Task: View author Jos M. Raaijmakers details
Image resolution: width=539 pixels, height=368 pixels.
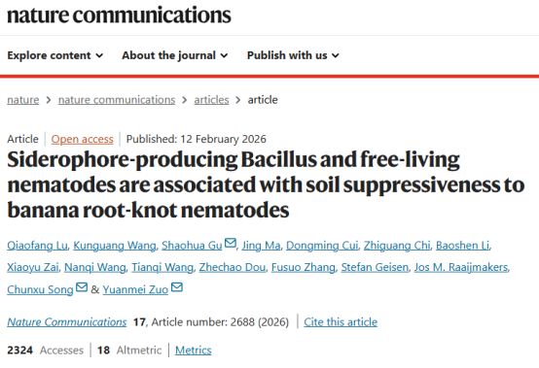Action: 461,267
